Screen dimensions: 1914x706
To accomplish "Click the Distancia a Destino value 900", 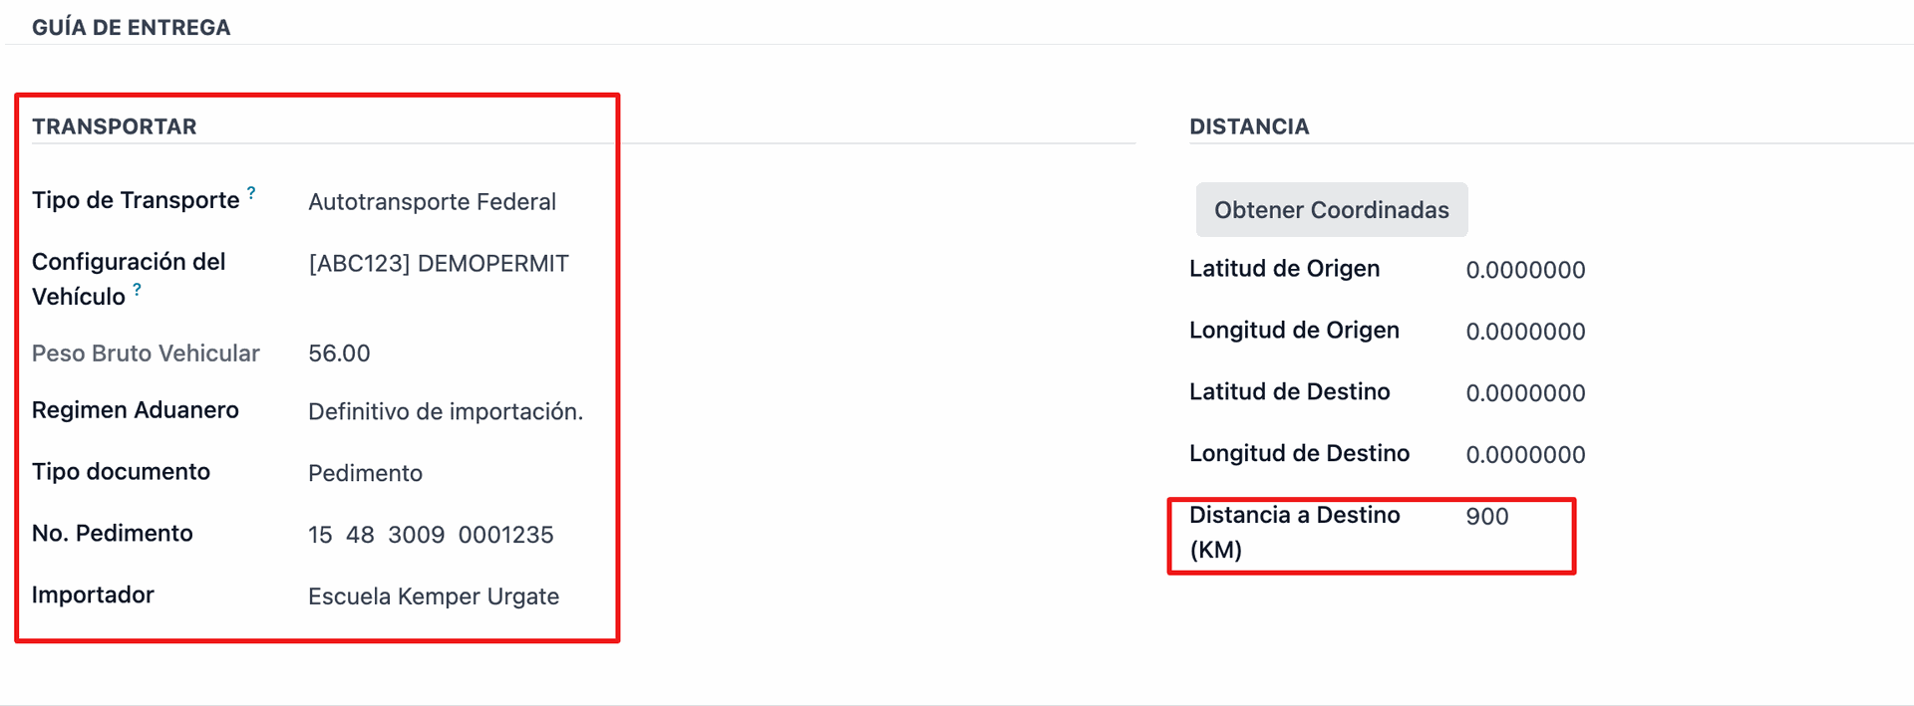I will 1486,517.
